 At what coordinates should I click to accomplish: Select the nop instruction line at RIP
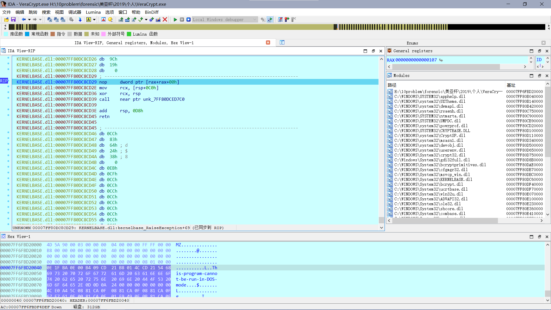pos(195,82)
